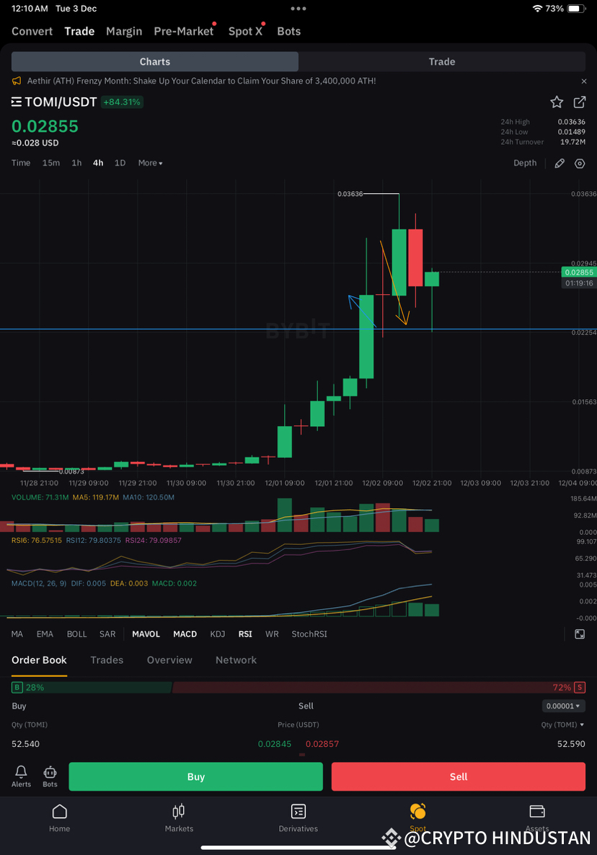The width and height of the screenshot is (597, 855).
Task: Open the 0.00001 price precision dropdown
Action: click(563, 706)
